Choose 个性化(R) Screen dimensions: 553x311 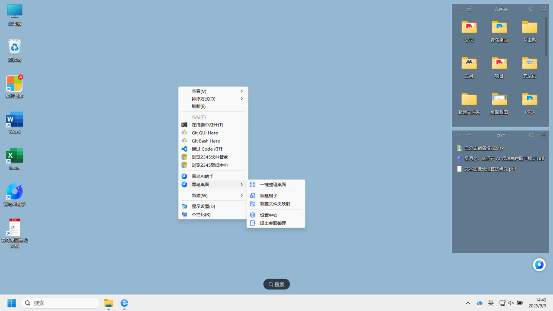(213, 214)
